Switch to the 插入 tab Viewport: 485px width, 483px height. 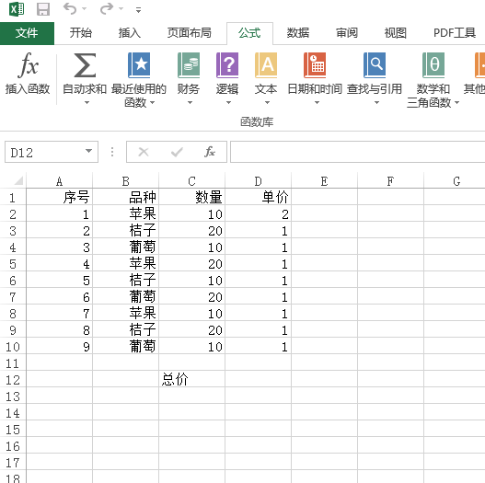(130, 33)
